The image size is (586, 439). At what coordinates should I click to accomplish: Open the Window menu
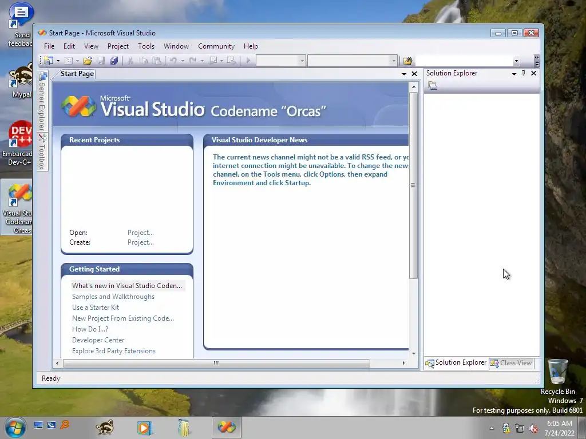click(x=176, y=46)
